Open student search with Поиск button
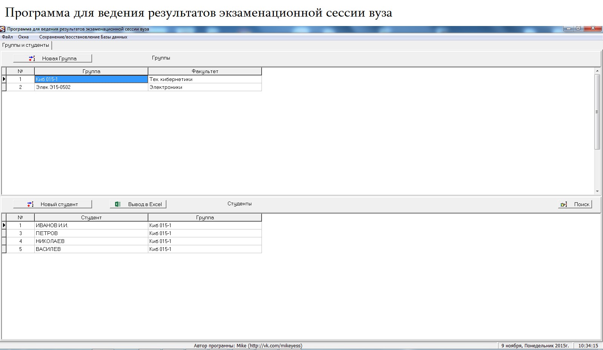This screenshot has width=603, height=350. point(575,204)
